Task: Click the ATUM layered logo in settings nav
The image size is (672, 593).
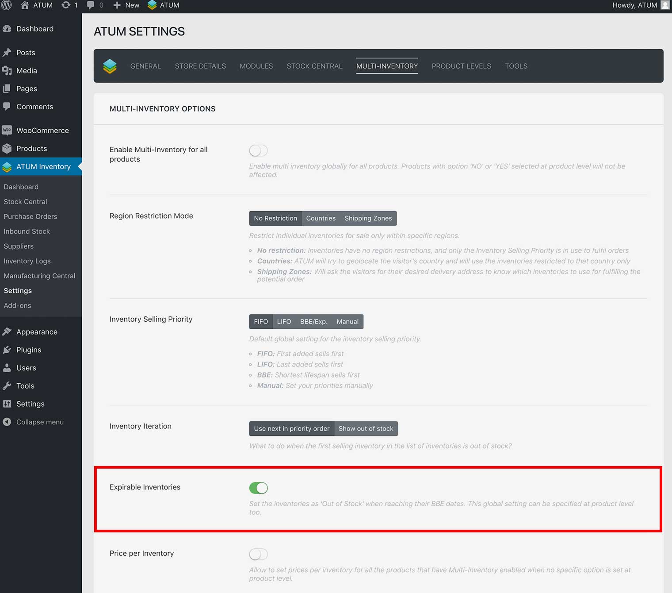Action: [110, 66]
